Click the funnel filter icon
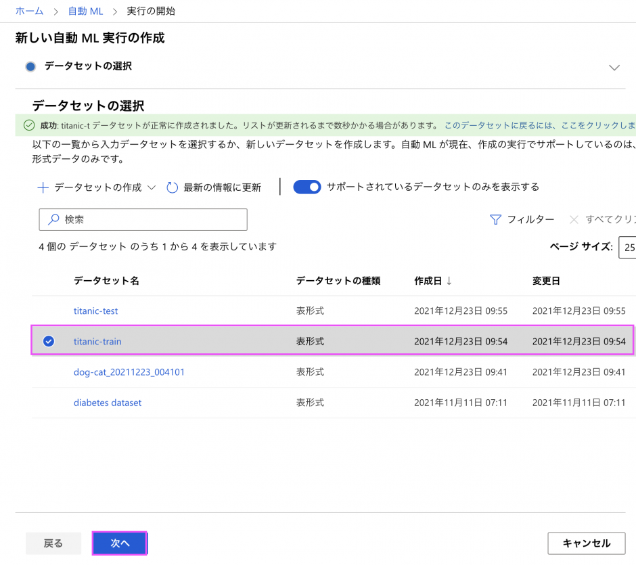Image resolution: width=636 pixels, height=565 pixels. pos(495,219)
